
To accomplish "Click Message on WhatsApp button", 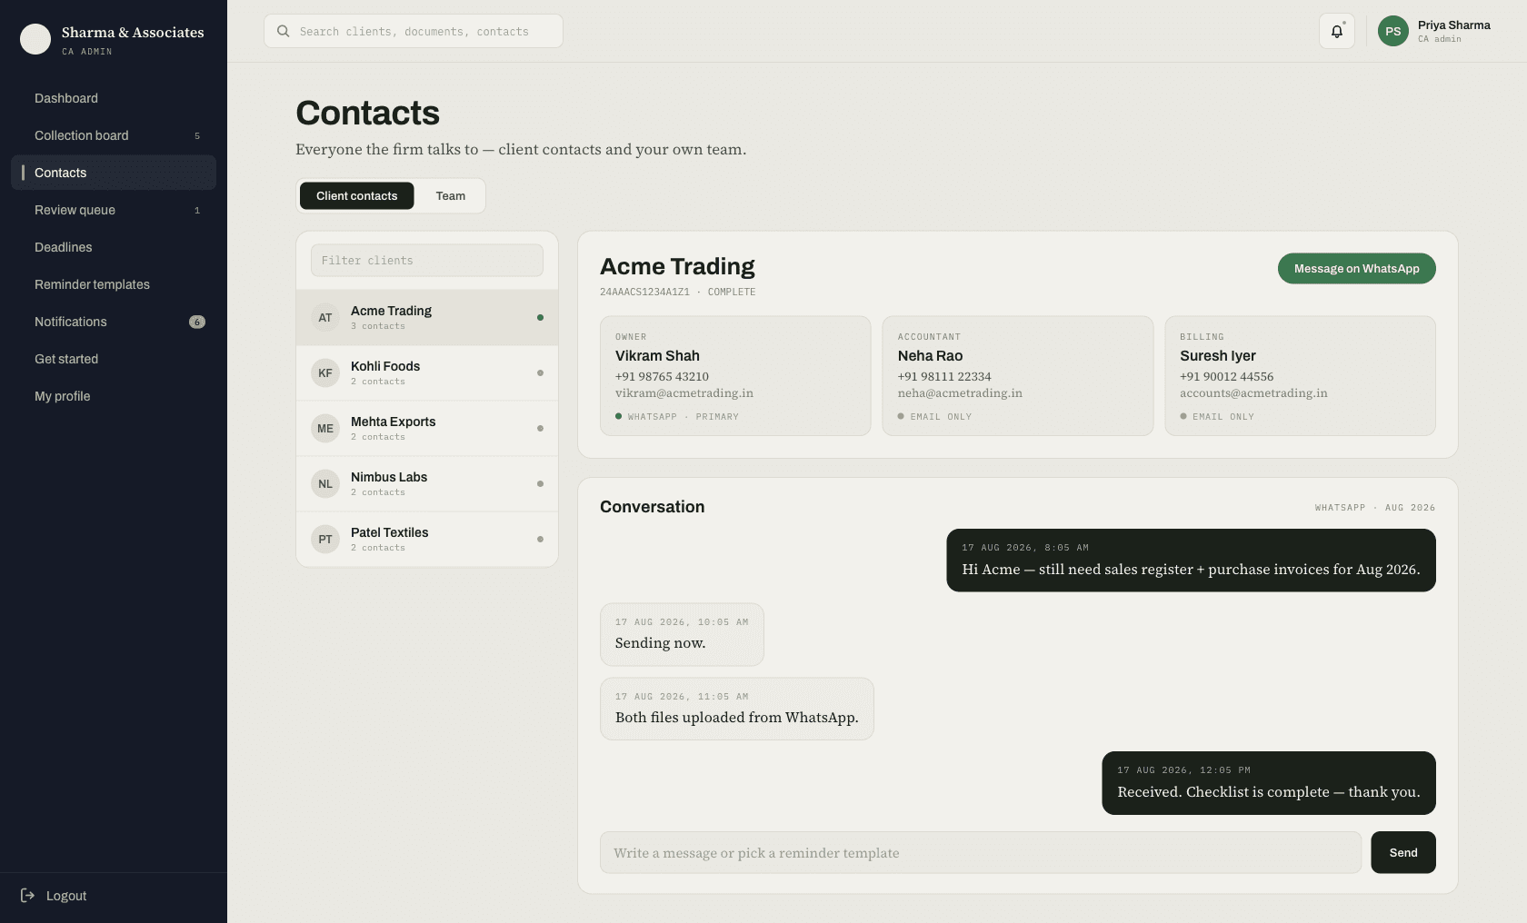I will [x=1356, y=269].
